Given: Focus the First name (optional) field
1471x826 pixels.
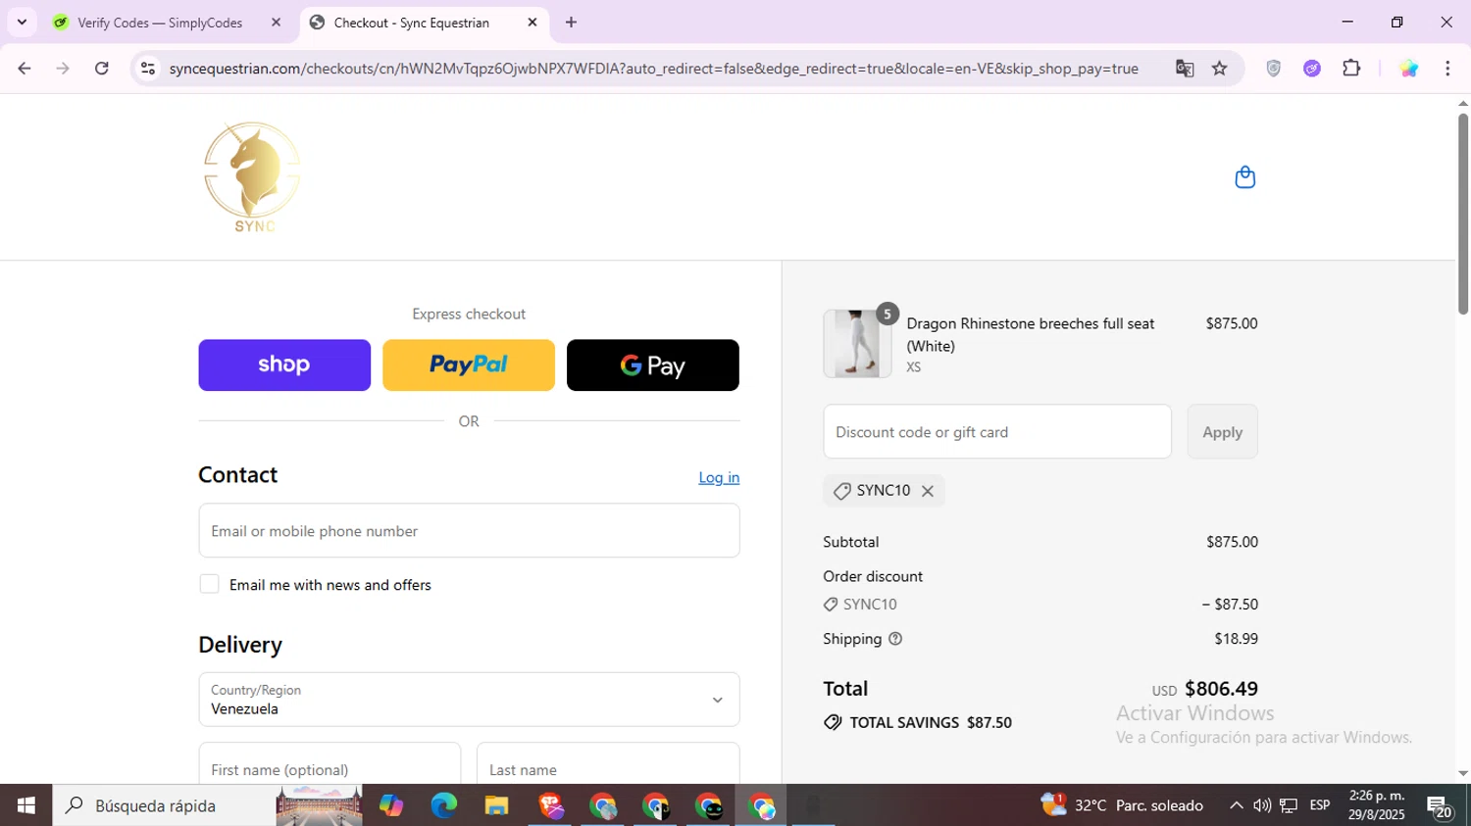Looking at the screenshot, I should click(x=330, y=764).
